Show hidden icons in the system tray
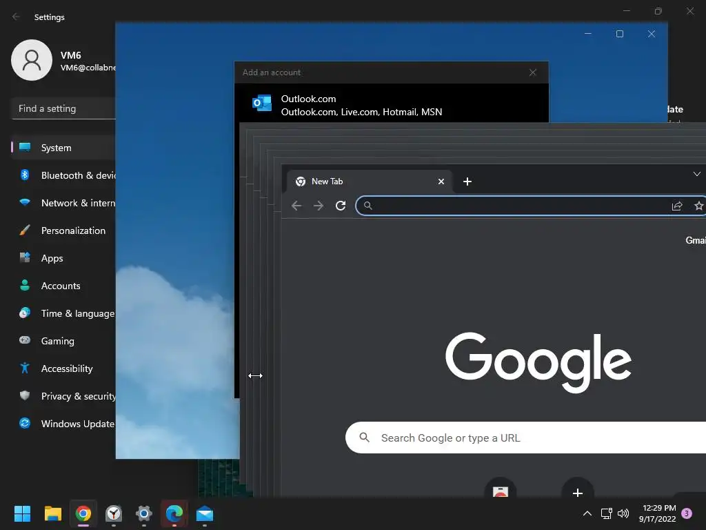Screen dimensions: 706x530 click(587, 513)
